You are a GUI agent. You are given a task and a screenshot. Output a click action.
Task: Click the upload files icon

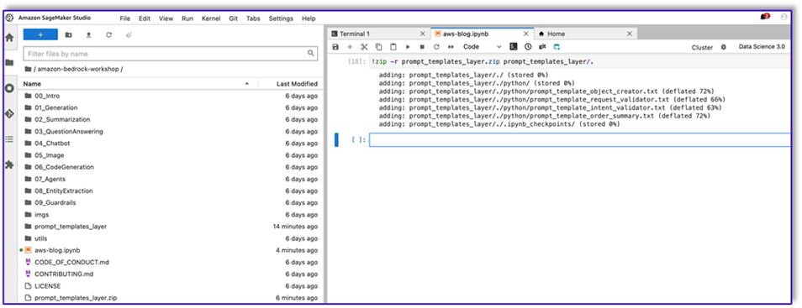pyautogui.click(x=88, y=34)
